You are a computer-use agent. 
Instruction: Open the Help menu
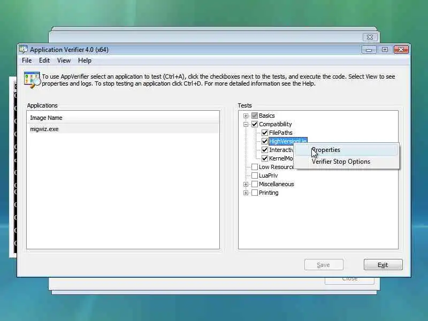(85, 60)
